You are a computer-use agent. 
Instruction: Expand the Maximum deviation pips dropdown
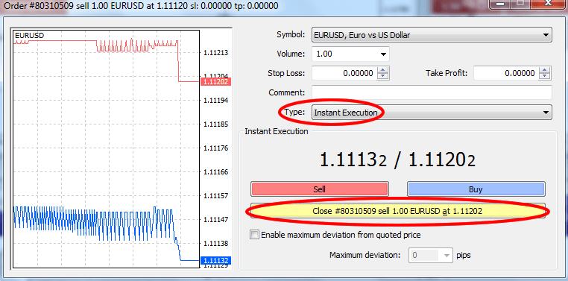tap(447, 256)
